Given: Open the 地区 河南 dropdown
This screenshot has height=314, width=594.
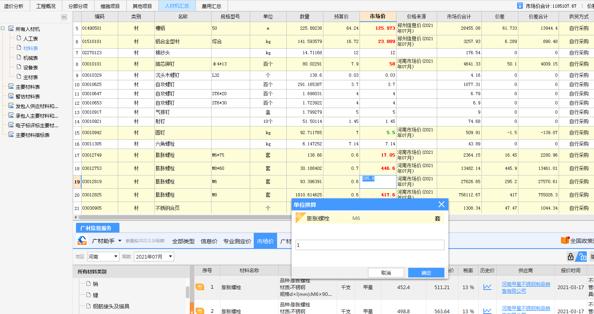Looking at the screenshot, I should (x=103, y=257).
